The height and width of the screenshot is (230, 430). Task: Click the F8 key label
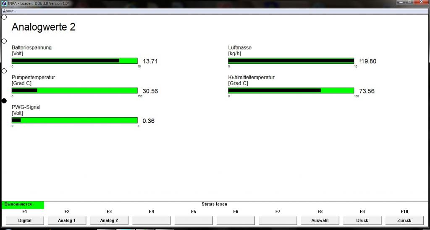pyautogui.click(x=320, y=212)
